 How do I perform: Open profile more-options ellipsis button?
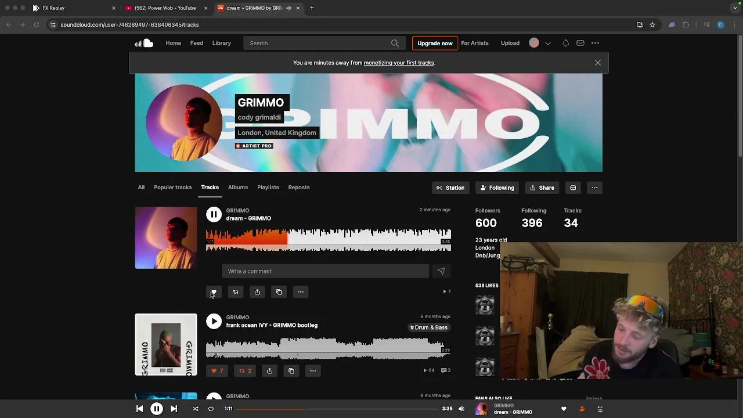pyautogui.click(x=594, y=188)
